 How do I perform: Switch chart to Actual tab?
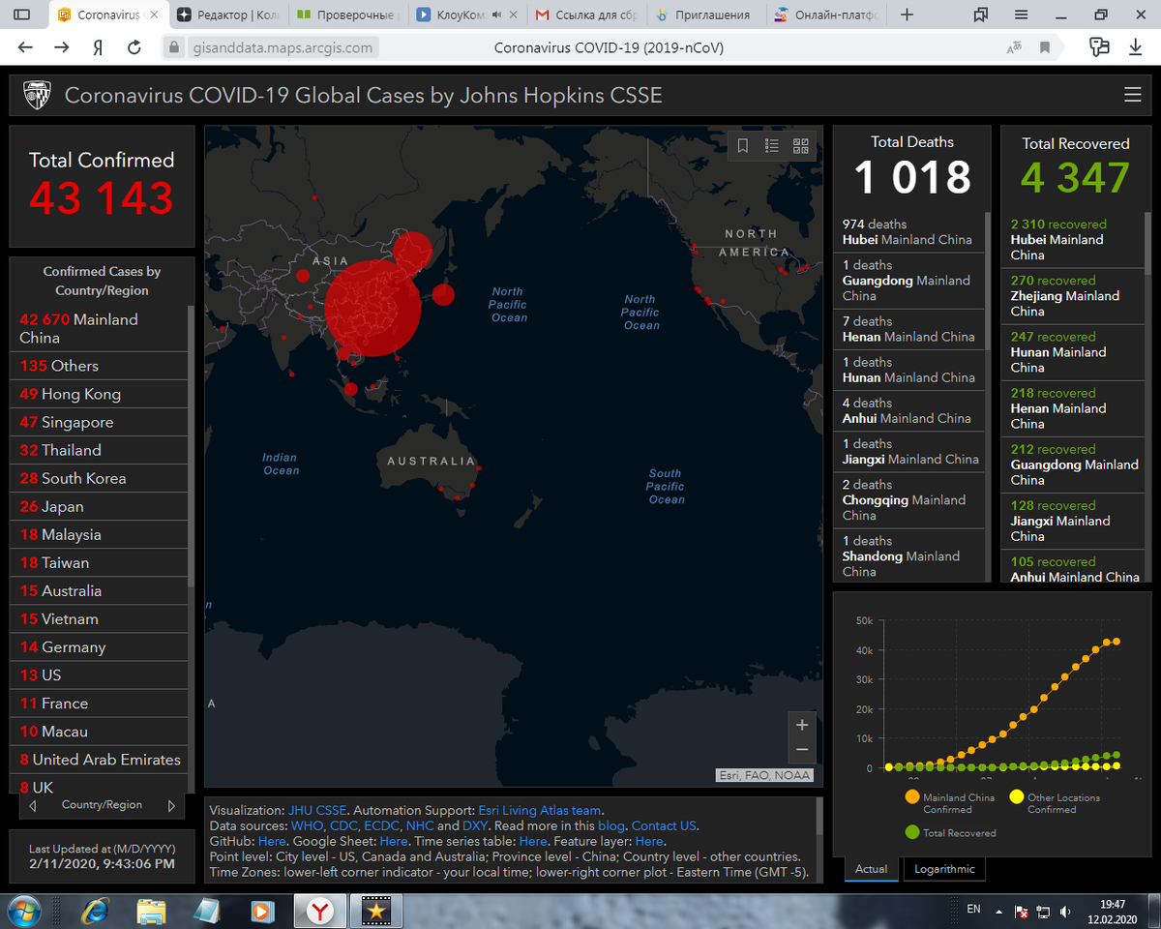pos(871,869)
